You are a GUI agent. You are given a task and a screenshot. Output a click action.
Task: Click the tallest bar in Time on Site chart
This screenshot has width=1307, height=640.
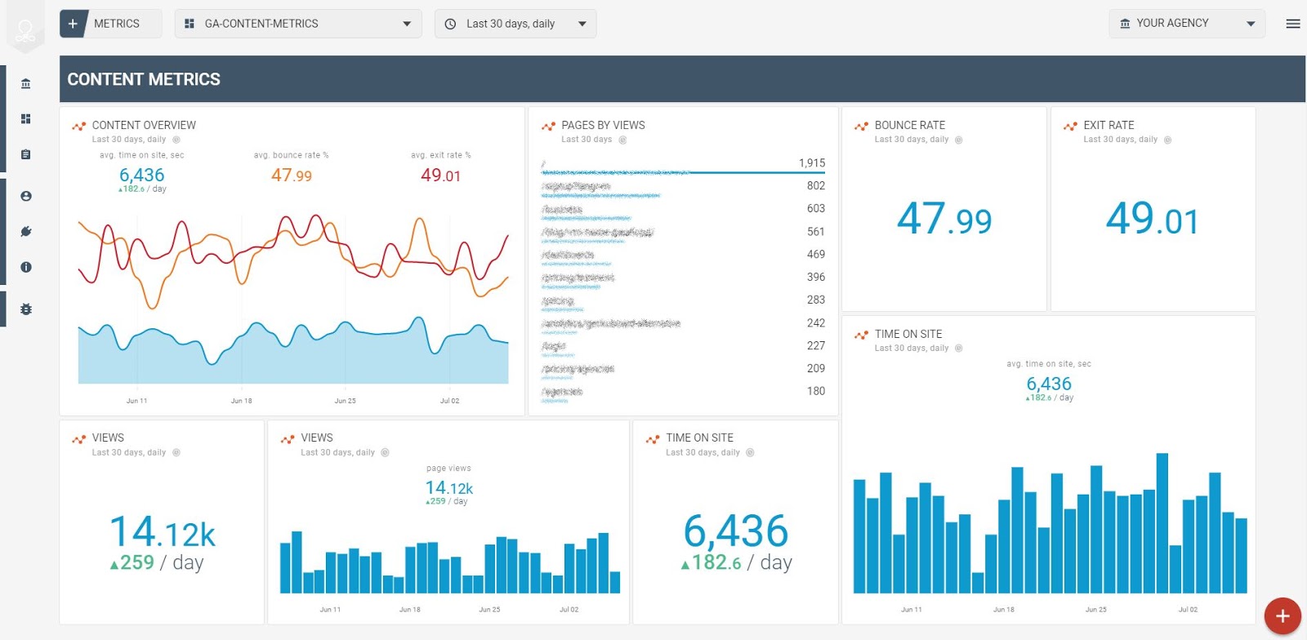pyautogui.click(x=1162, y=522)
